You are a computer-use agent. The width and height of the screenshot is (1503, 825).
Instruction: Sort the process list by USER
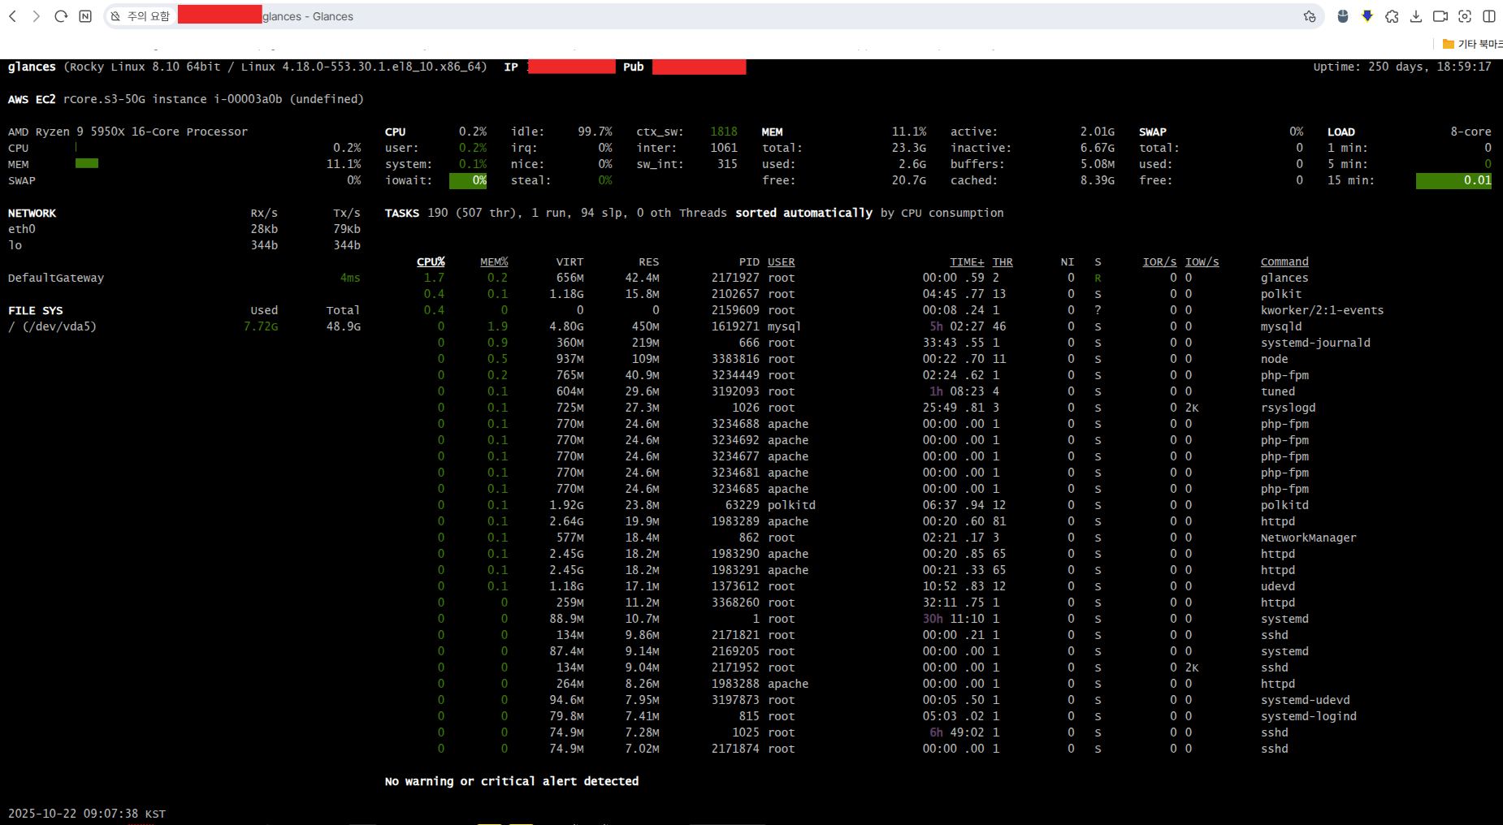(x=781, y=261)
